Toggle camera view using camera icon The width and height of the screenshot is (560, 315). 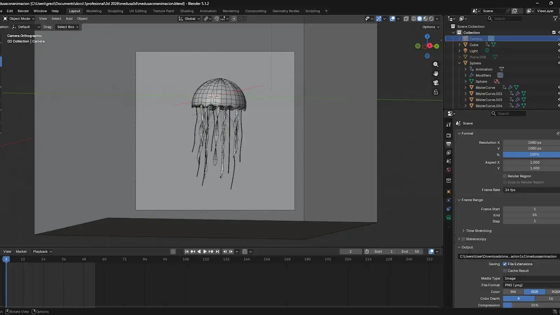[436, 83]
